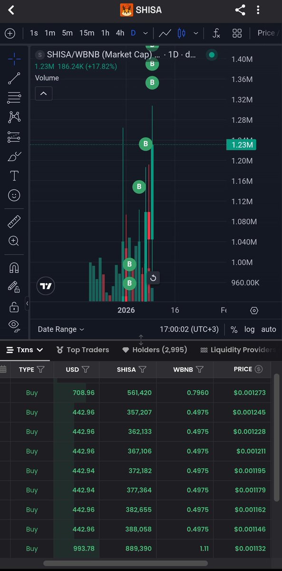This screenshot has width=282, height=571.
Task: Activate the zoom in tool
Action: (x=14, y=241)
